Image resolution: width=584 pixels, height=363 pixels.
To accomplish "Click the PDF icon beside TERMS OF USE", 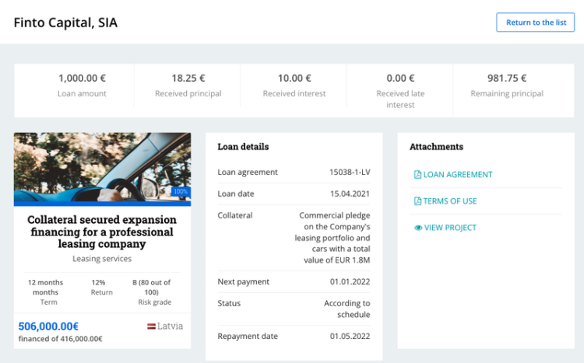I will 417,201.
